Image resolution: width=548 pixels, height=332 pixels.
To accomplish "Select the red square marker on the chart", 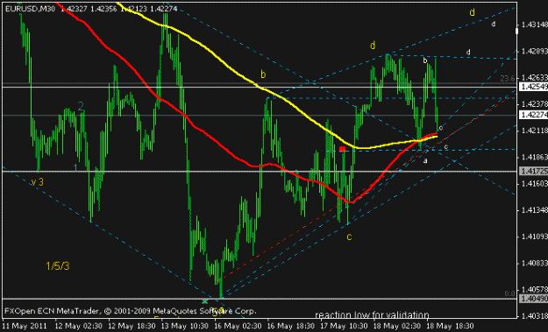I will pyautogui.click(x=343, y=150).
